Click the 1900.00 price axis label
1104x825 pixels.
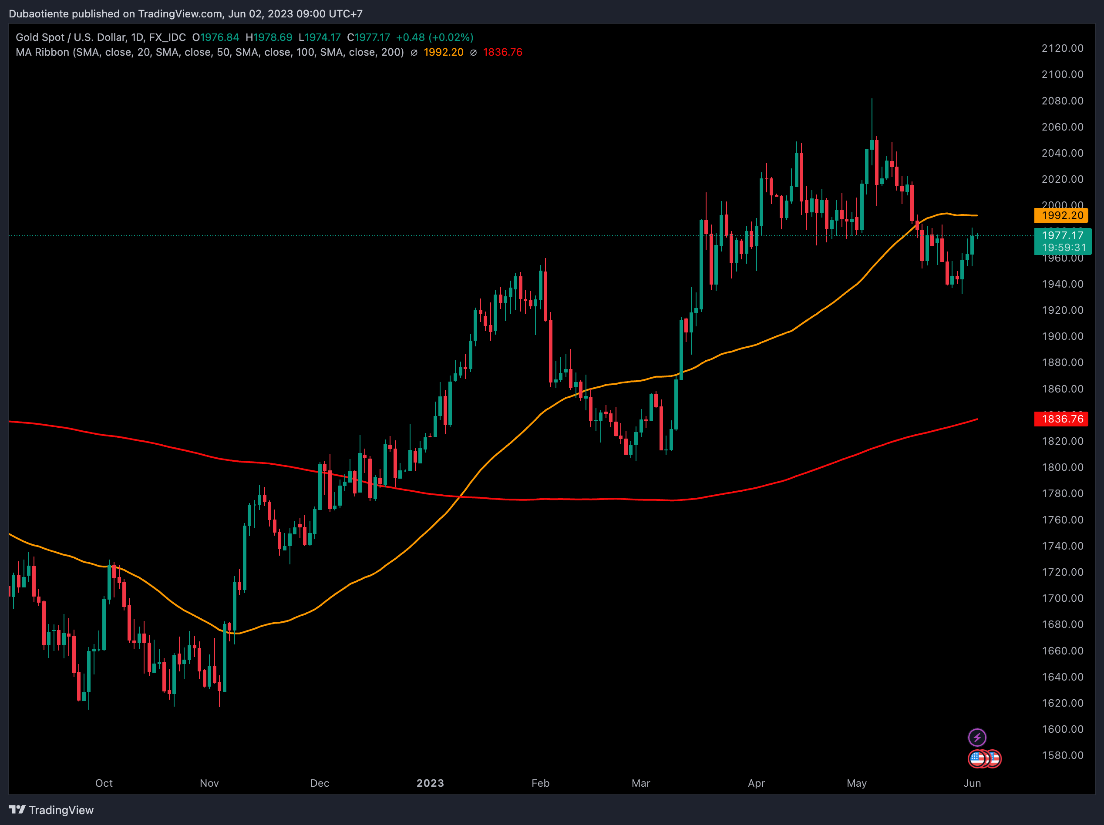[x=1063, y=336]
